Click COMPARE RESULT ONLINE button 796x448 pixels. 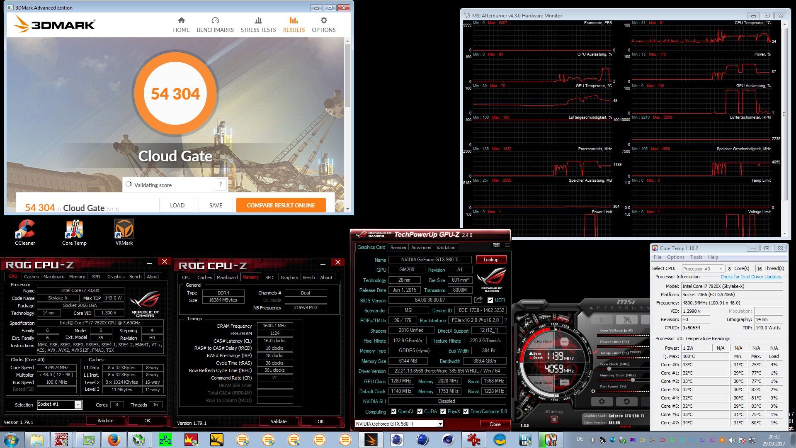[281, 205]
